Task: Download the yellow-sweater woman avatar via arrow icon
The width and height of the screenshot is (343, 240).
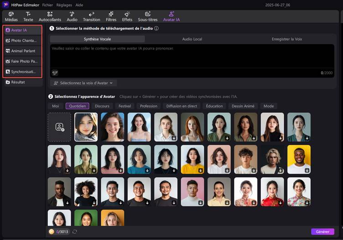Action: click(x=201, y=170)
